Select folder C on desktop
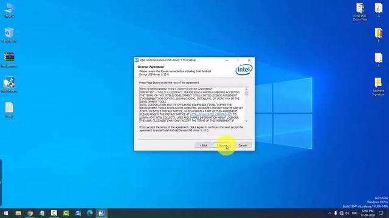This screenshot has width=389, height=218. pyautogui.click(x=379, y=60)
